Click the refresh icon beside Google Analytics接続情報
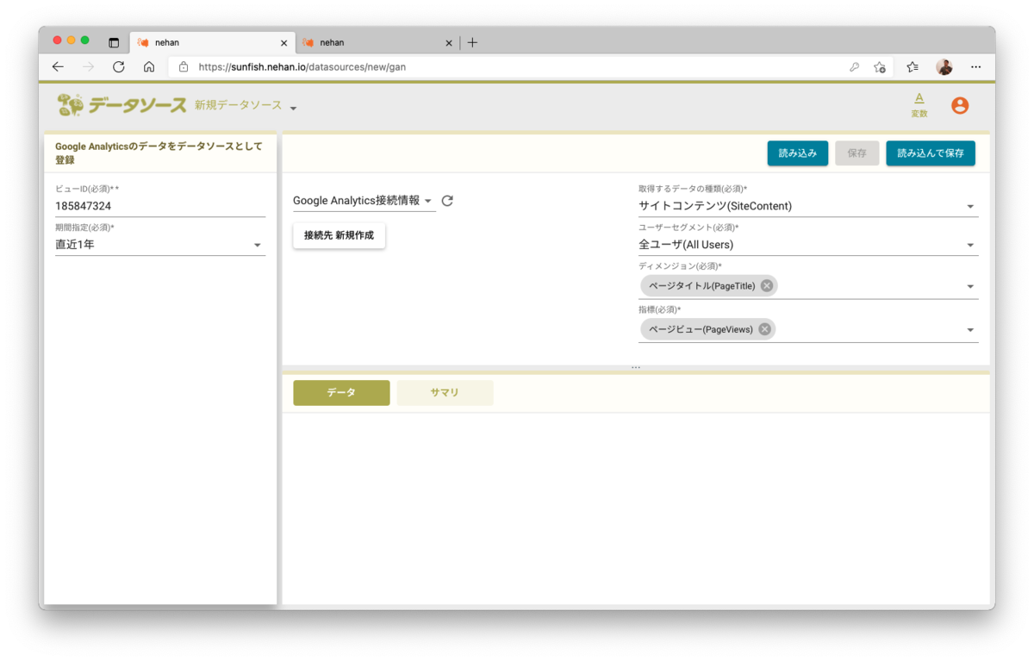The height and width of the screenshot is (661, 1034). point(447,200)
